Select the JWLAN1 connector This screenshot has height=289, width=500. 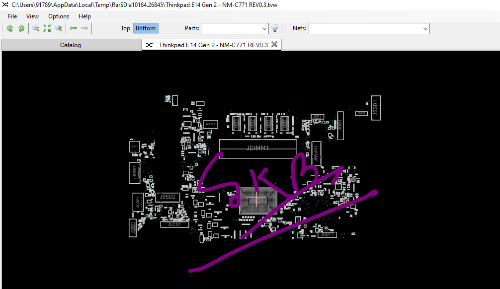coord(316,153)
